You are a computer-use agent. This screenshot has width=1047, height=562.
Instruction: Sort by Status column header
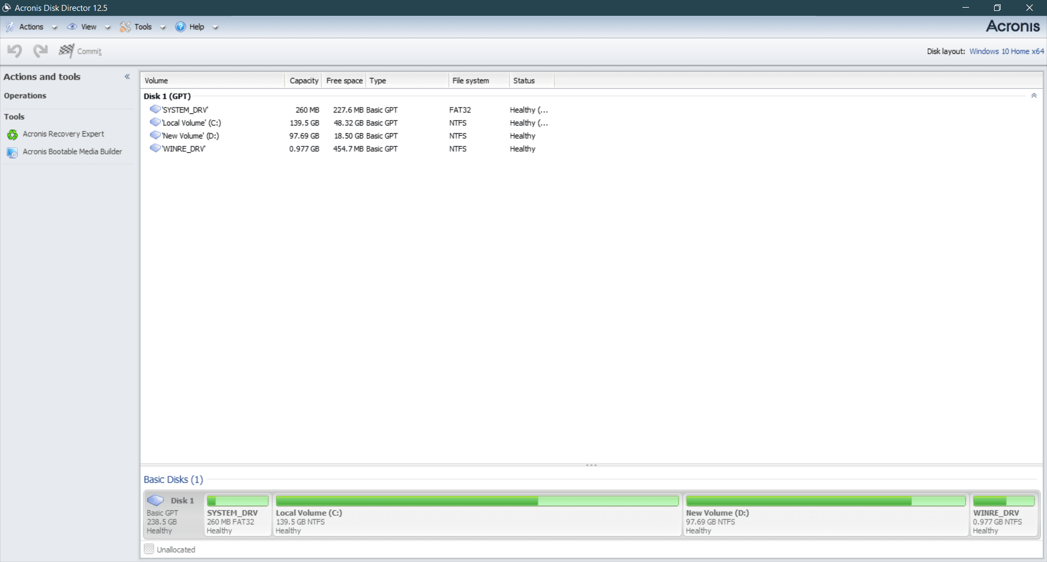point(532,80)
